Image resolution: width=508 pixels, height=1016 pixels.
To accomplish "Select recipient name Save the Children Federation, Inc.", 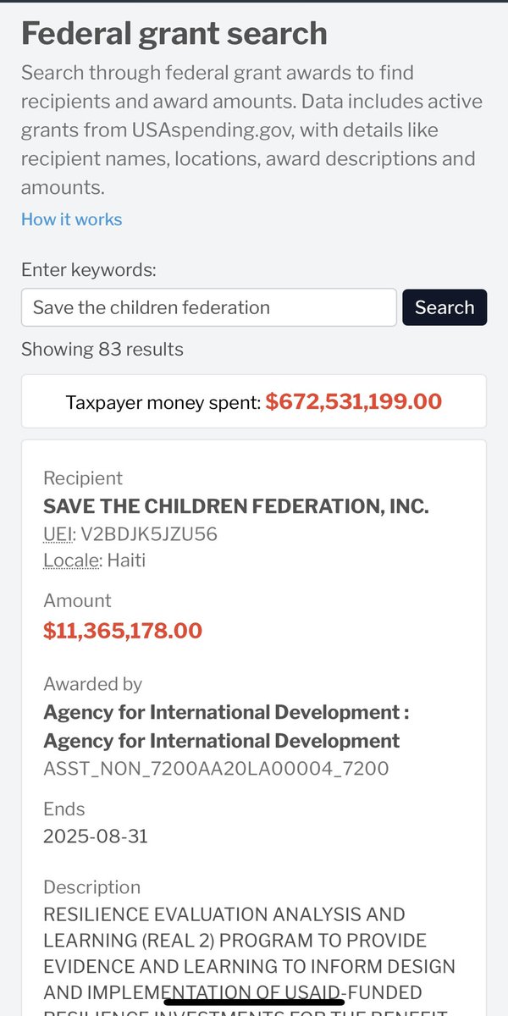I will coord(235,506).
